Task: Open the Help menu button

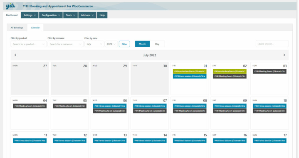Action: [x=102, y=15]
